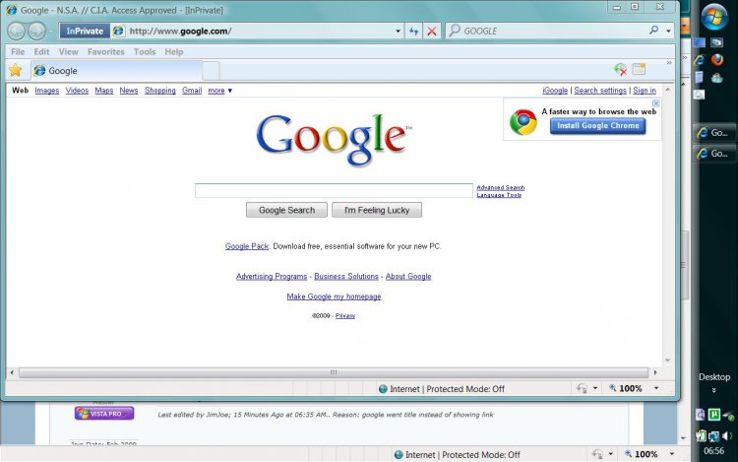Click the VISTA PRO badge in back window
This screenshot has width=738, height=462.
[104, 414]
